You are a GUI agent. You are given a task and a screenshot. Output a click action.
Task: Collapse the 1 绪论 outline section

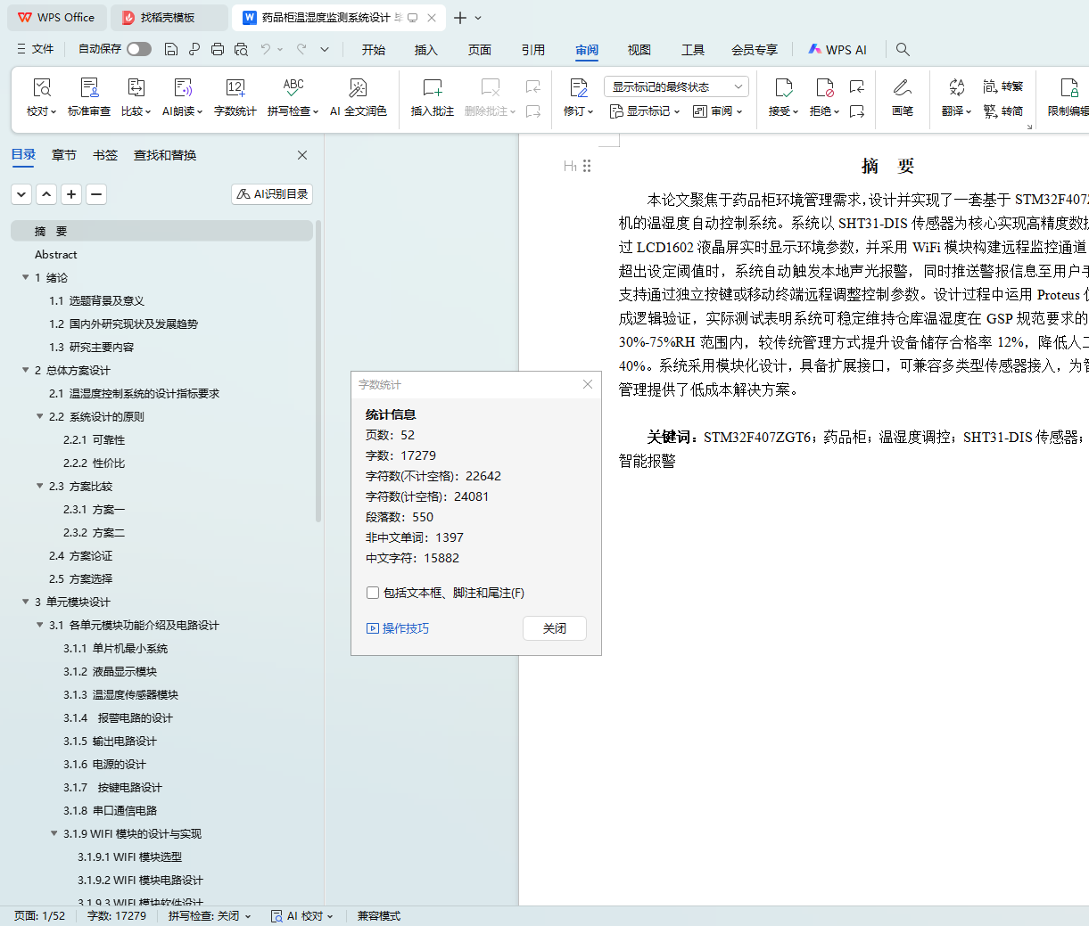[x=26, y=278]
